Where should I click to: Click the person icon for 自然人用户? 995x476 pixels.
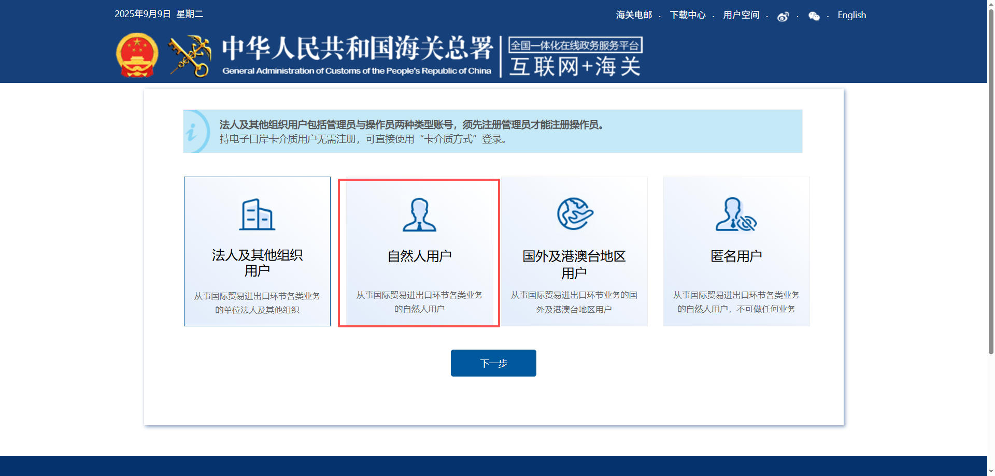[x=419, y=214]
